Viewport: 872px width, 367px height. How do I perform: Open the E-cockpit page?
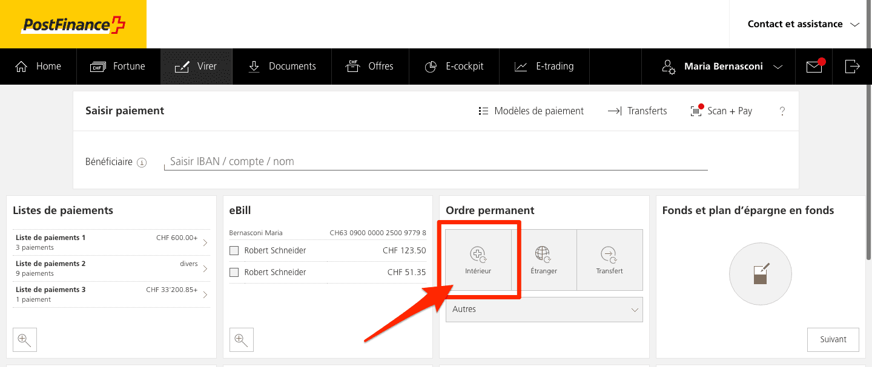[x=454, y=67]
